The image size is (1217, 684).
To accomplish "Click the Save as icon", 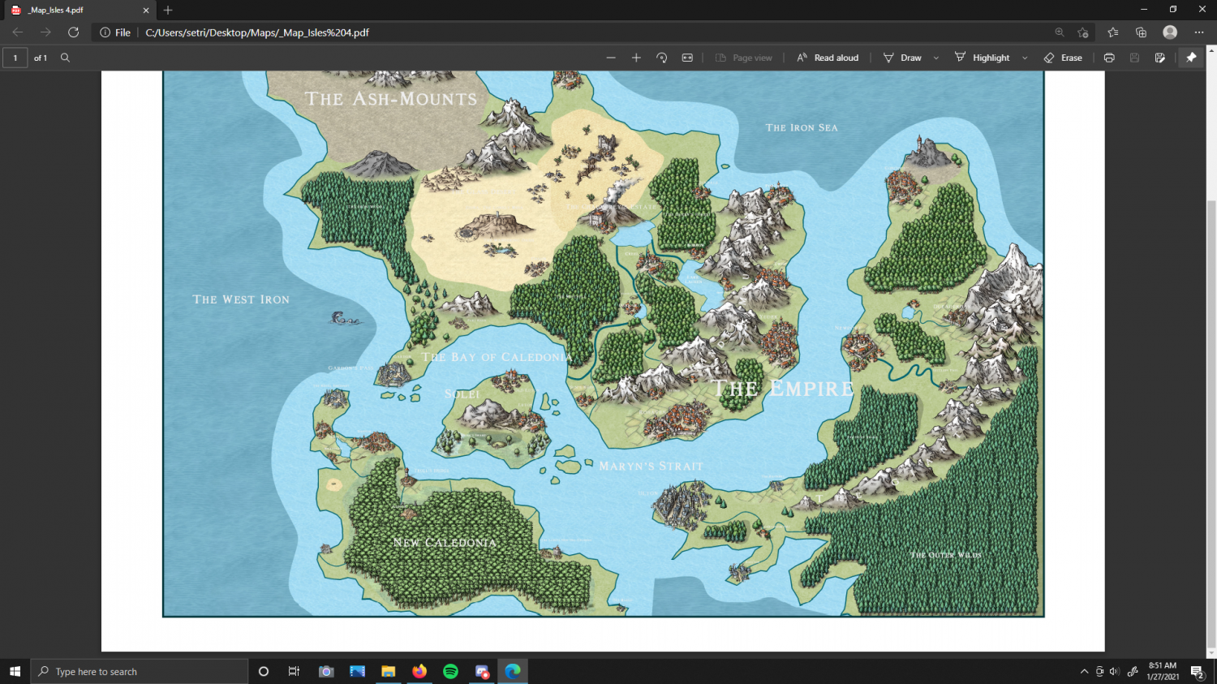I will pyautogui.click(x=1160, y=58).
